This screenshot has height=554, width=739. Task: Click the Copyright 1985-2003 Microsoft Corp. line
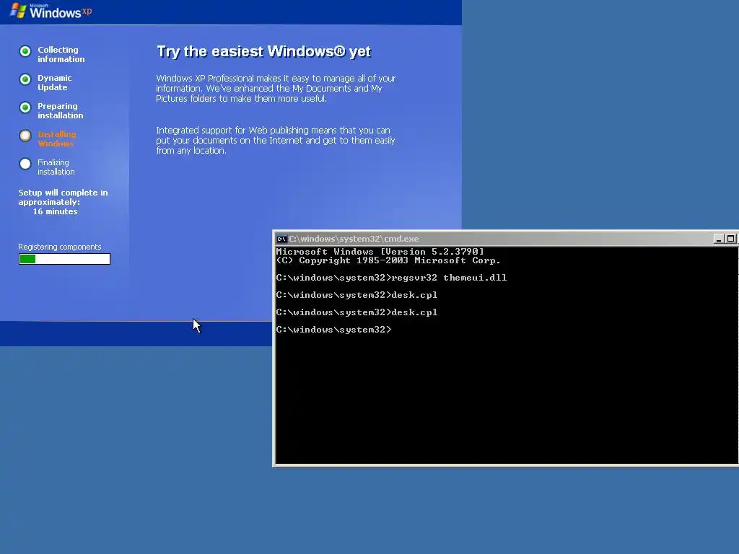pos(388,260)
